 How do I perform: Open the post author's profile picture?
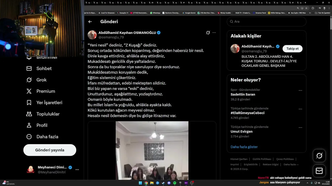coord(92,35)
